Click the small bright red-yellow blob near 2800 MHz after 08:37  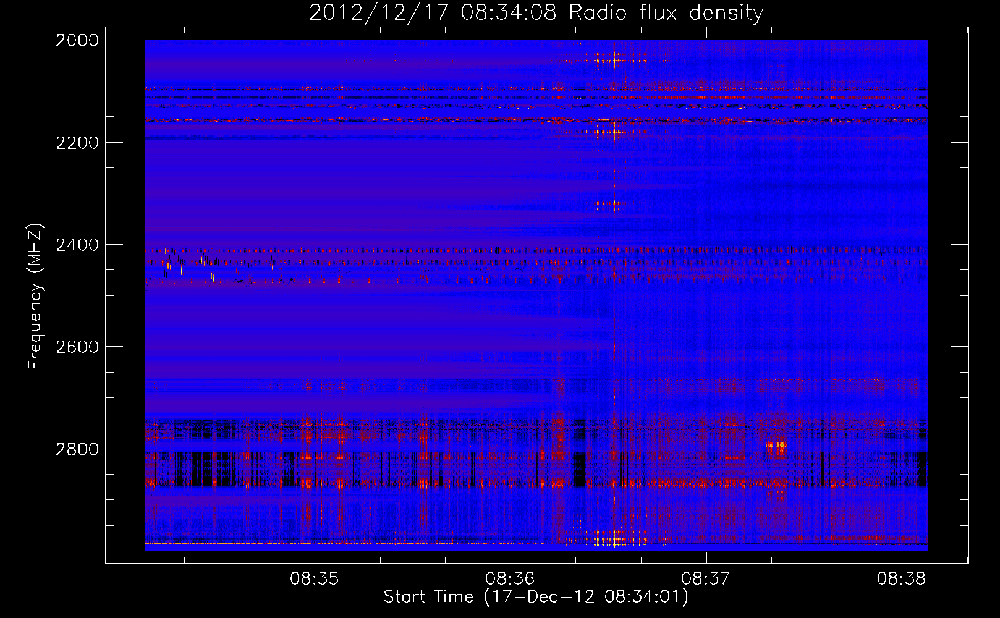tap(776, 447)
